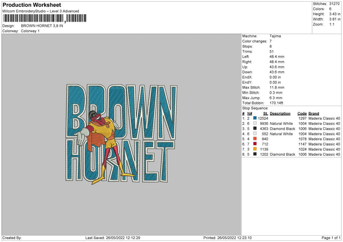This screenshot has height=242, width=343.
Task: Click the 'St.' column header
Action: point(266,114)
